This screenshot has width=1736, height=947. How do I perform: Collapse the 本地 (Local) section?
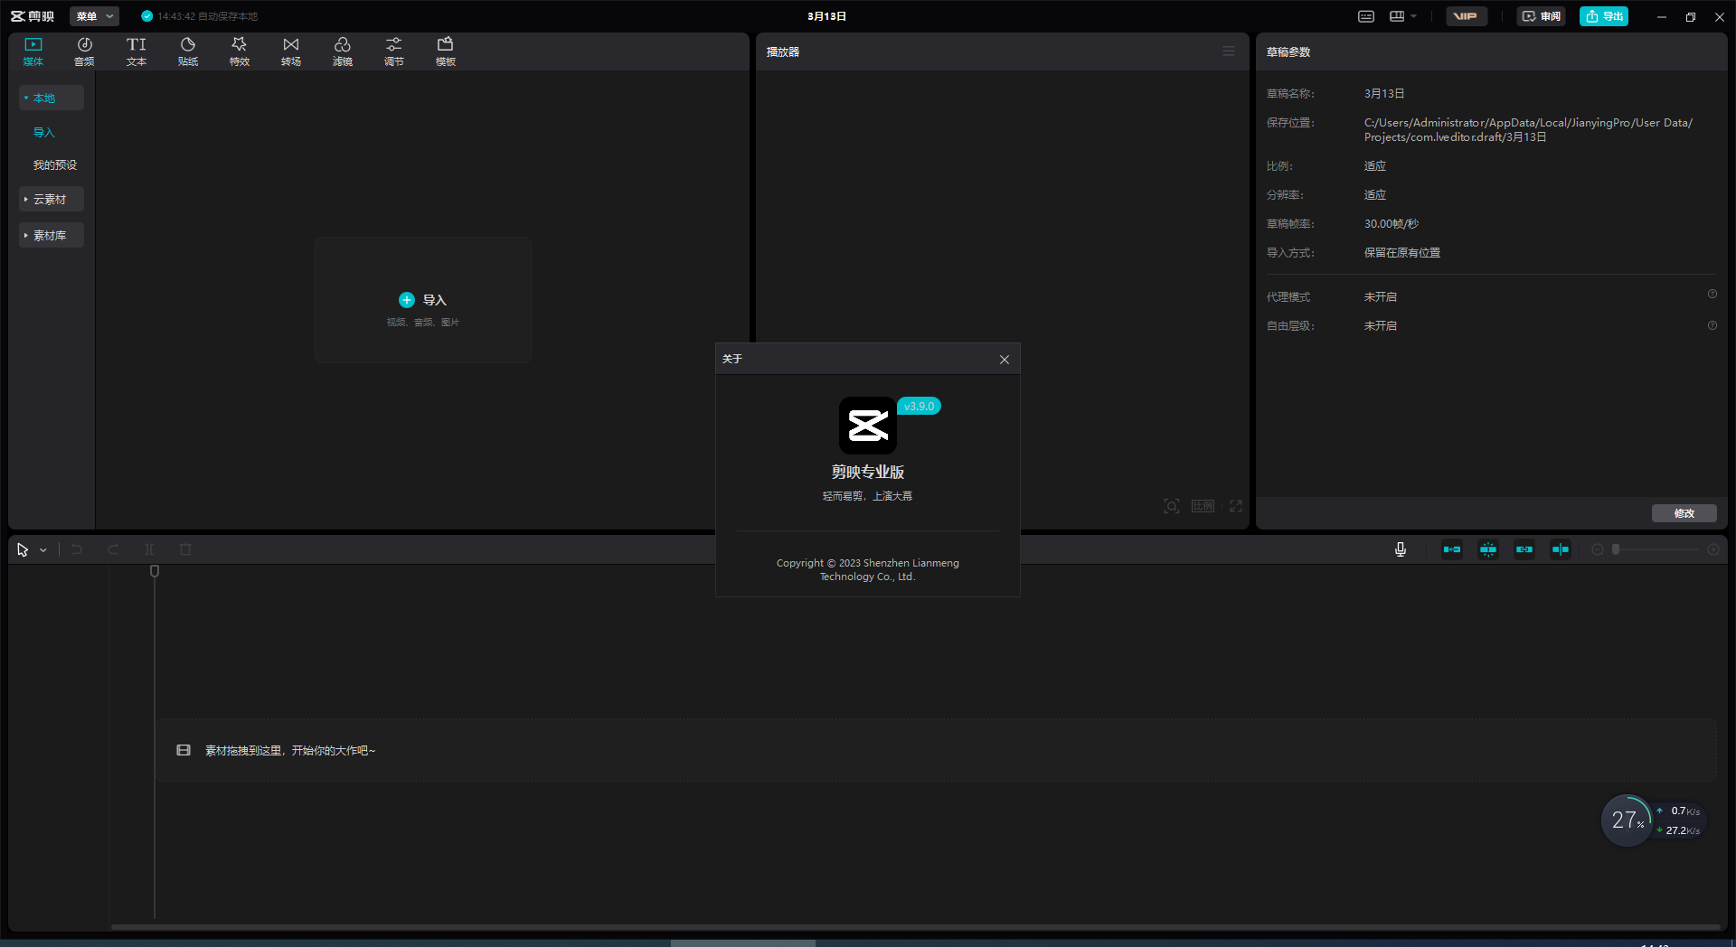52,98
